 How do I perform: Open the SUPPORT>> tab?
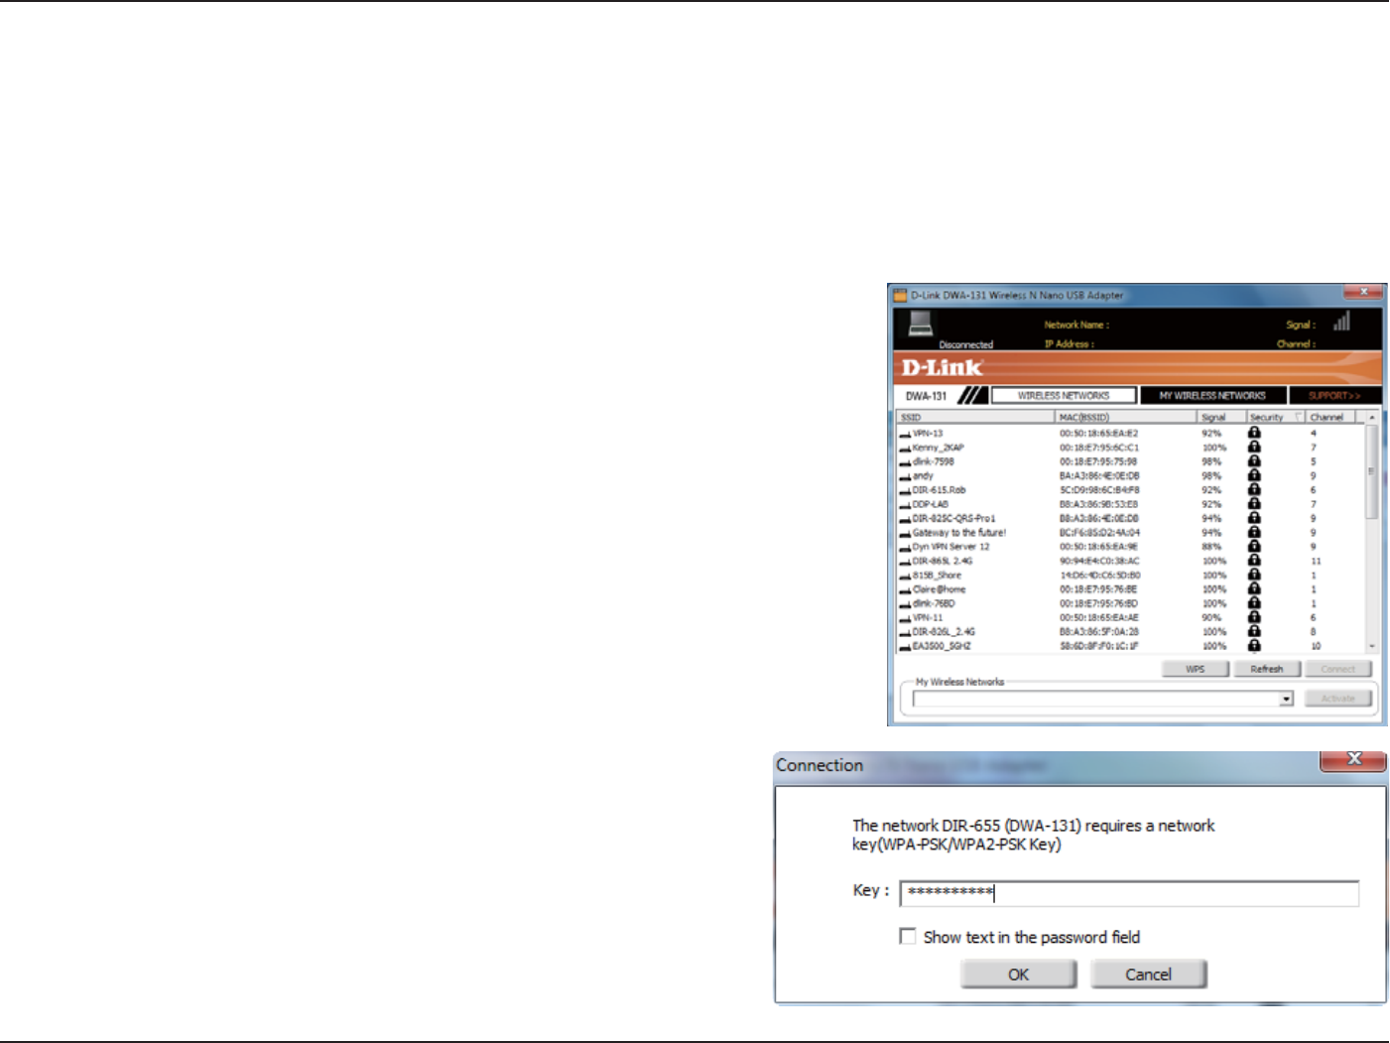pyautogui.click(x=1334, y=395)
